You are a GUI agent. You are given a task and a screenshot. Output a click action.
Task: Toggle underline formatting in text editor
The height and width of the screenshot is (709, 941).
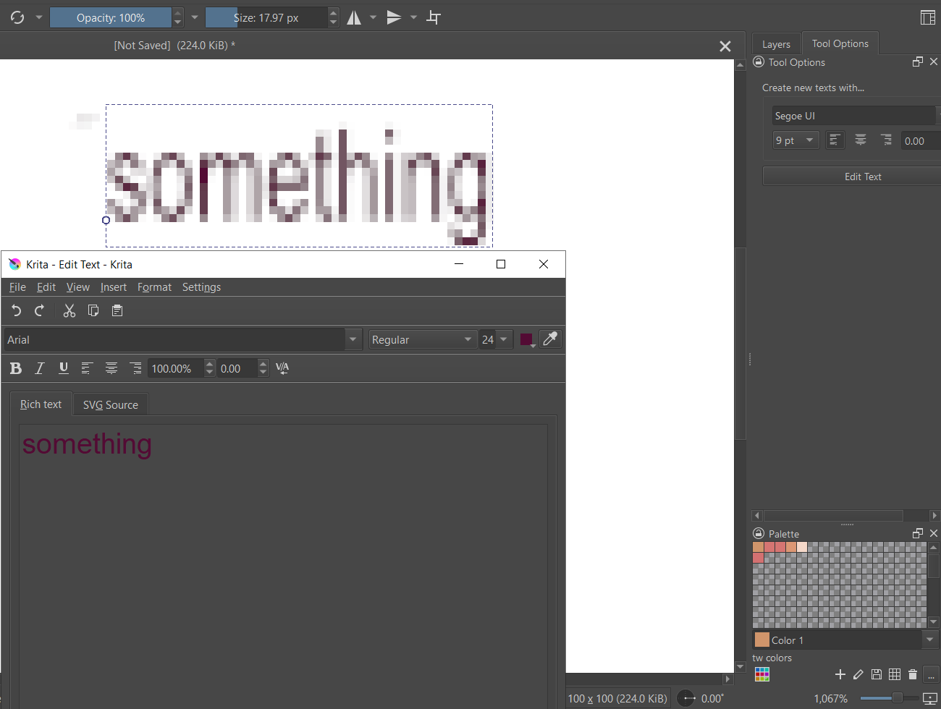pos(64,368)
